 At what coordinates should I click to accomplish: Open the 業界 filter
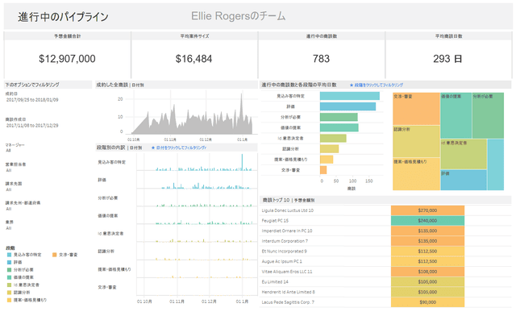(x=9, y=225)
